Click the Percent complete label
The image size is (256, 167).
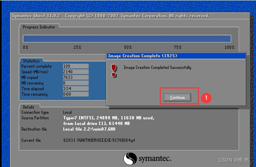coord(37,66)
